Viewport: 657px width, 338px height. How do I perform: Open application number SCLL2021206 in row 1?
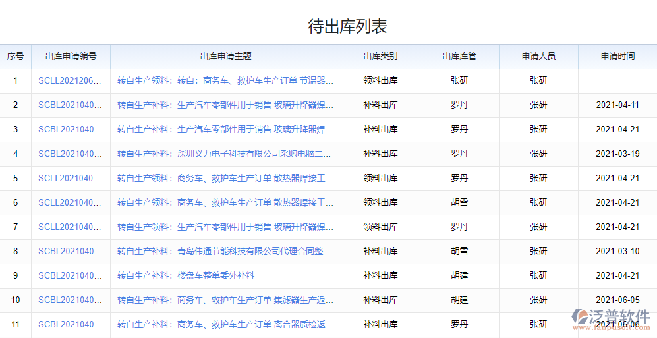71,81
